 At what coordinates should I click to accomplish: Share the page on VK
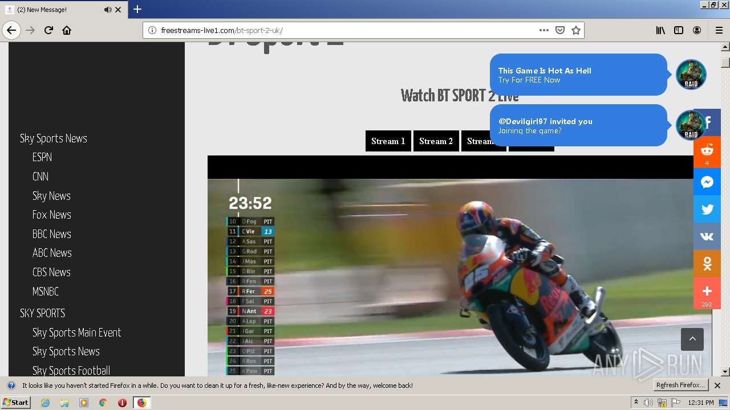707,236
